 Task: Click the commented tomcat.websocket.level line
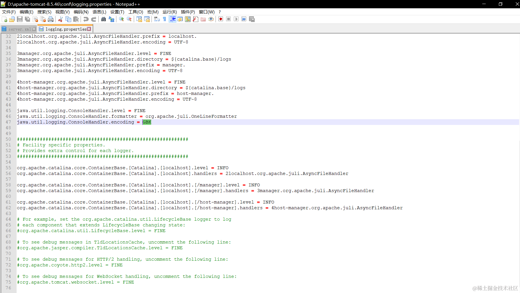[75, 282]
